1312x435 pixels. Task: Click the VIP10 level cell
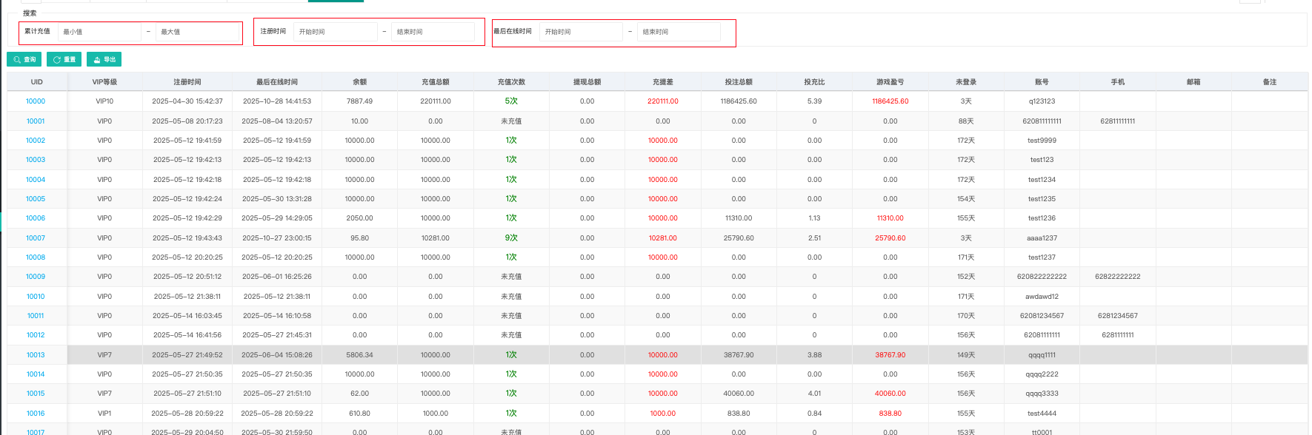(x=104, y=101)
